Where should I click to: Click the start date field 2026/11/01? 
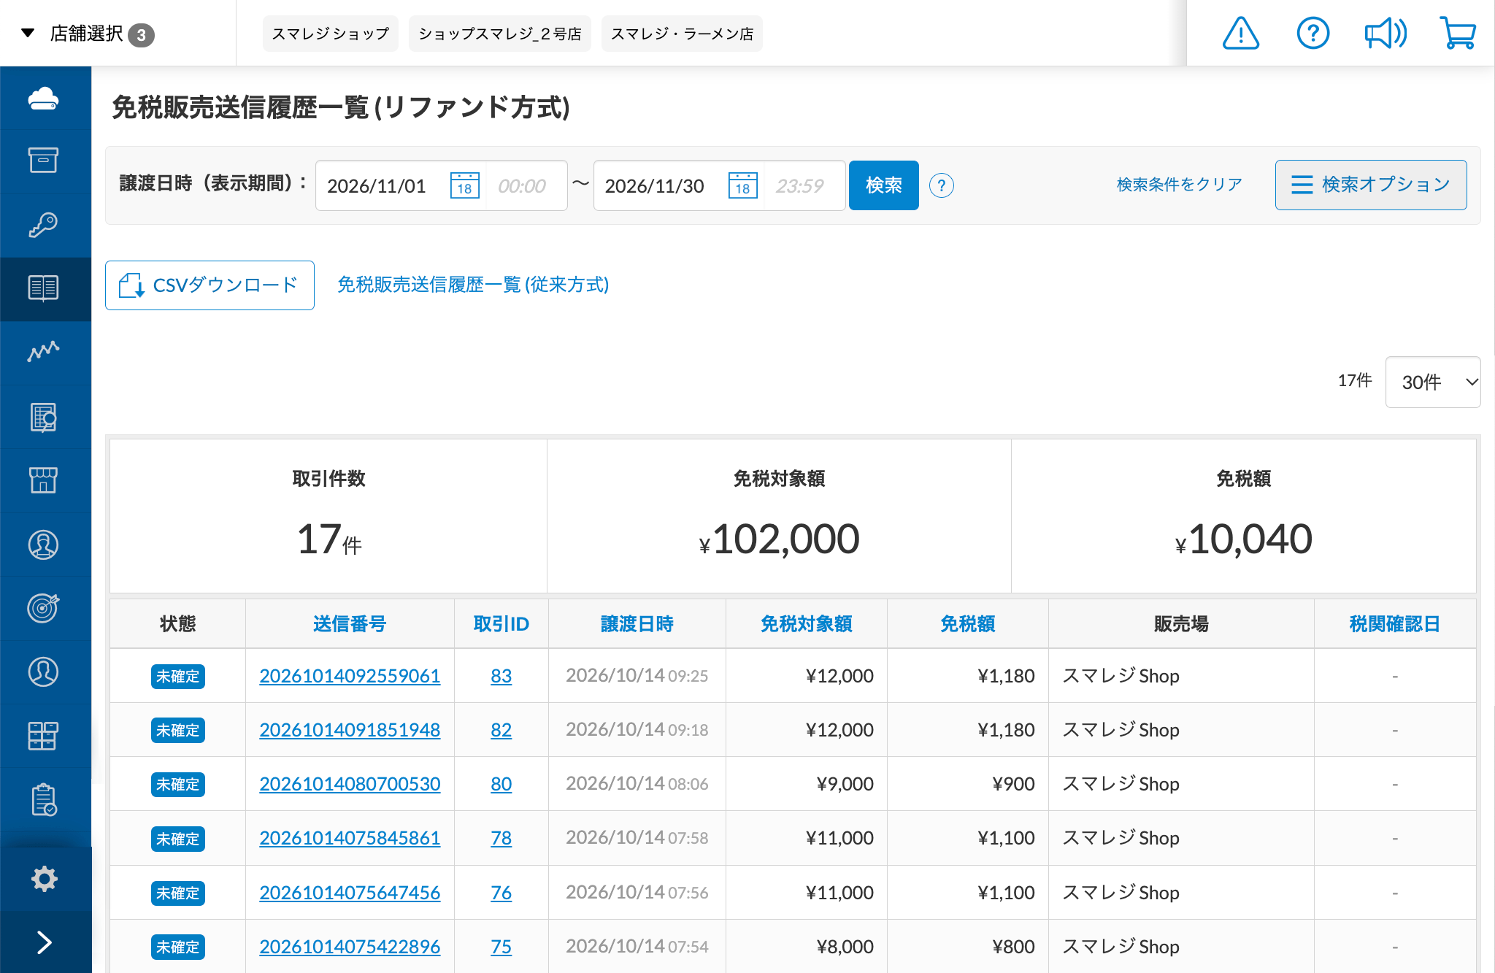[x=377, y=185]
